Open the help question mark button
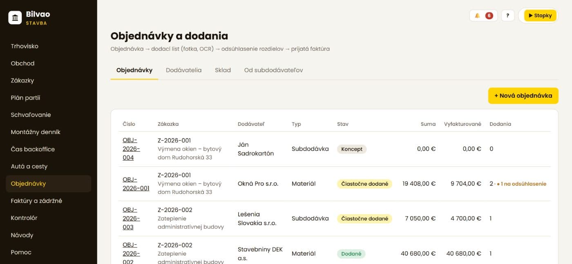572x264 pixels. click(507, 16)
